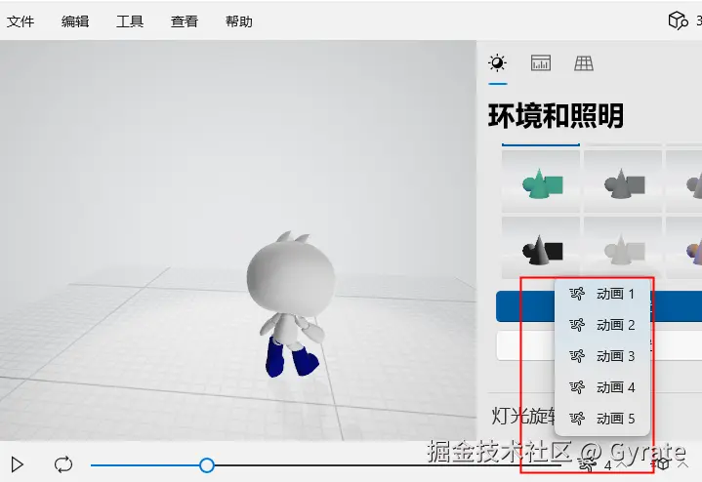
Task: Apply the black shapes lighting theme
Action: click(541, 248)
